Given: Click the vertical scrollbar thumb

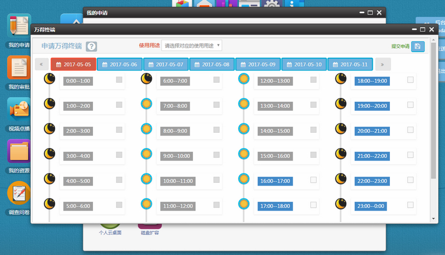Looking at the screenshot, I should pos(433,111).
